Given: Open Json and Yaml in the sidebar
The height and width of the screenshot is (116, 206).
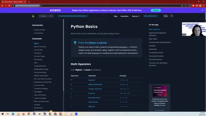Looking at the screenshot, I should [39, 85].
